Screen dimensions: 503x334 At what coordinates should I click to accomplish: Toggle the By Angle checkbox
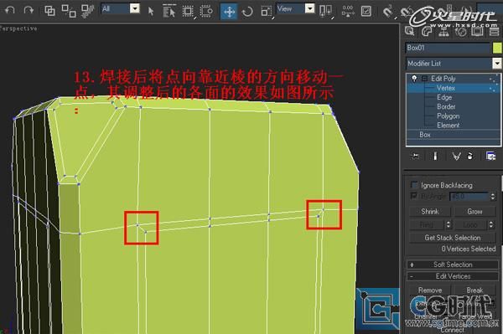[x=414, y=196]
